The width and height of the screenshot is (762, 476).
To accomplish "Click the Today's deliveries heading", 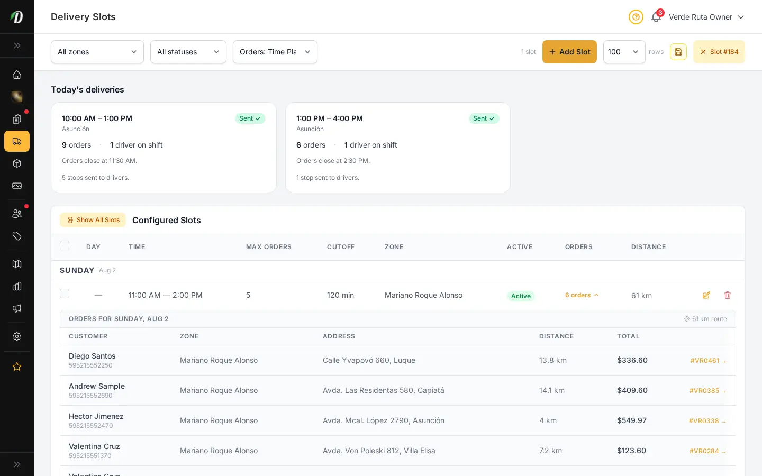I will [x=87, y=89].
